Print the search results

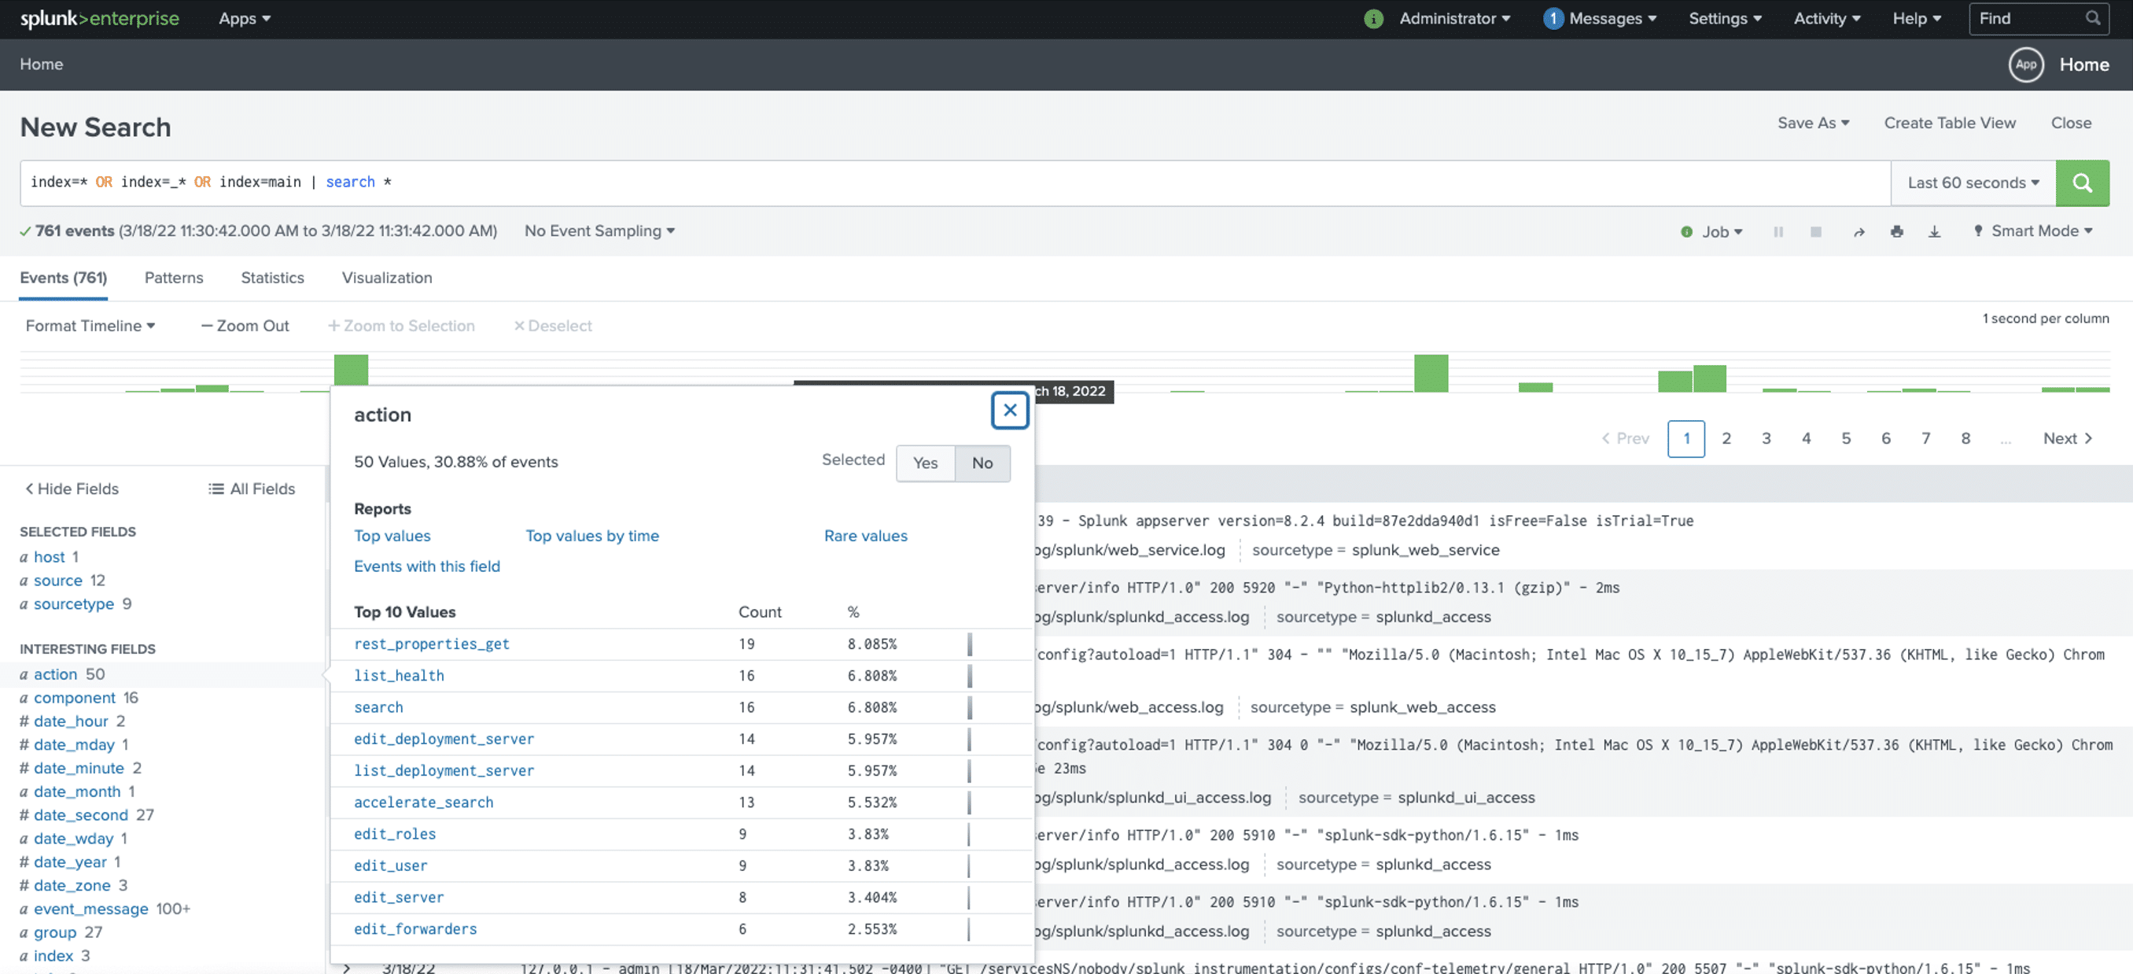click(1896, 232)
